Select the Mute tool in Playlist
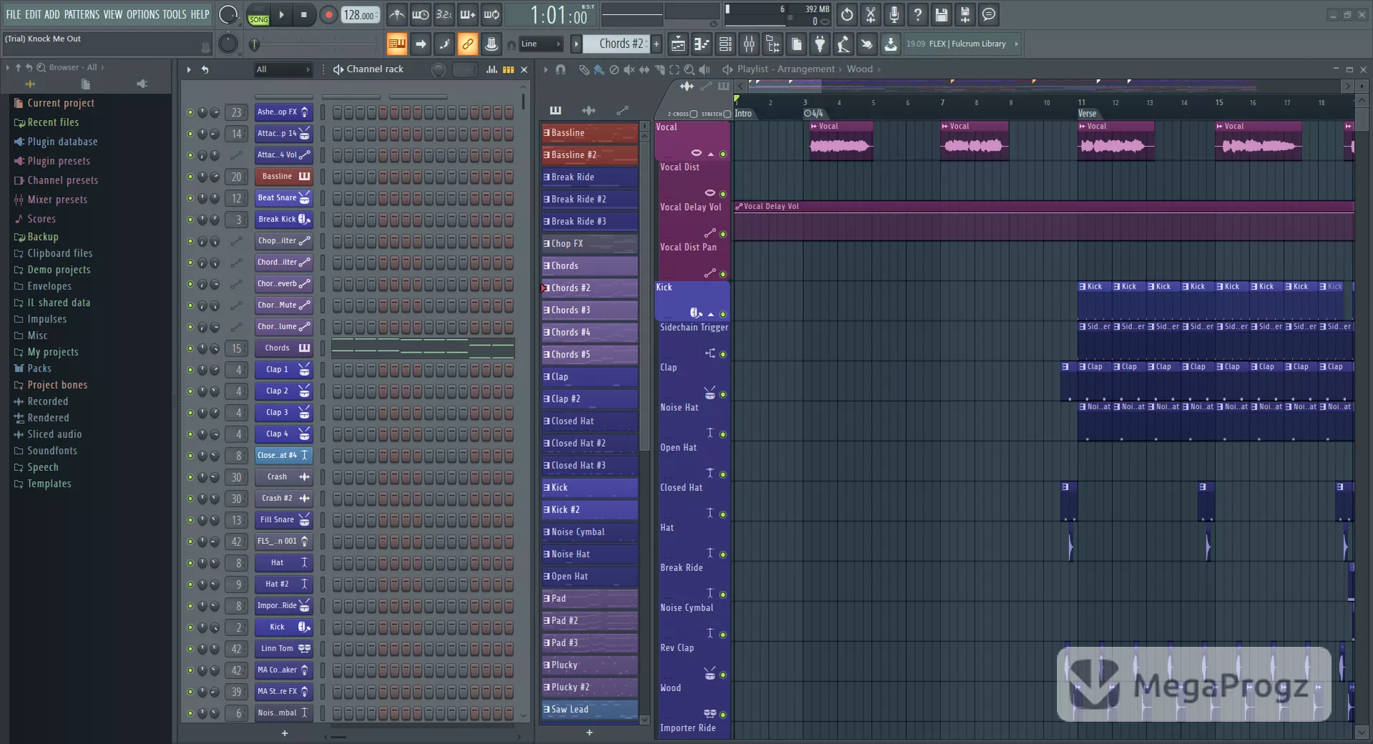The height and width of the screenshot is (744, 1373). click(x=629, y=69)
